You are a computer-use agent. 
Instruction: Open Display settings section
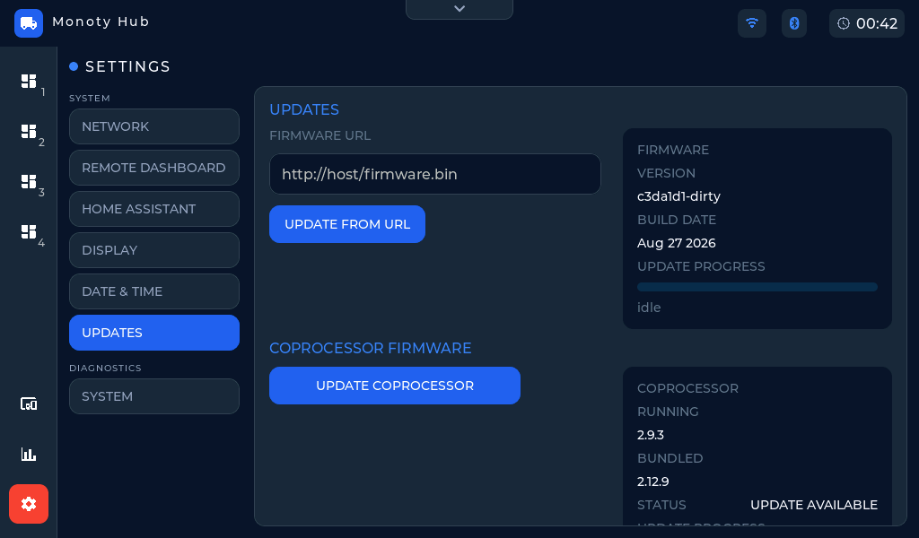154,250
